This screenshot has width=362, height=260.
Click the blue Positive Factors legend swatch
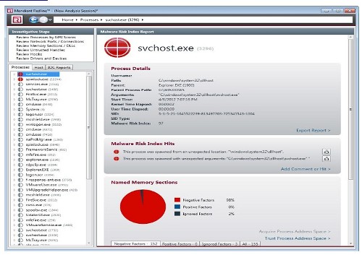pos(177,207)
